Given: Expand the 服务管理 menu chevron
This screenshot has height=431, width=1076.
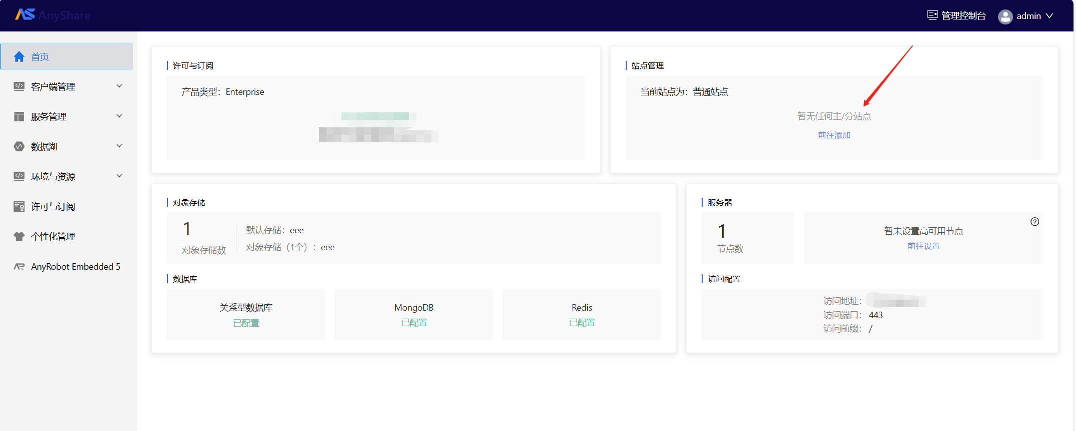Looking at the screenshot, I should tap(119, 116).
